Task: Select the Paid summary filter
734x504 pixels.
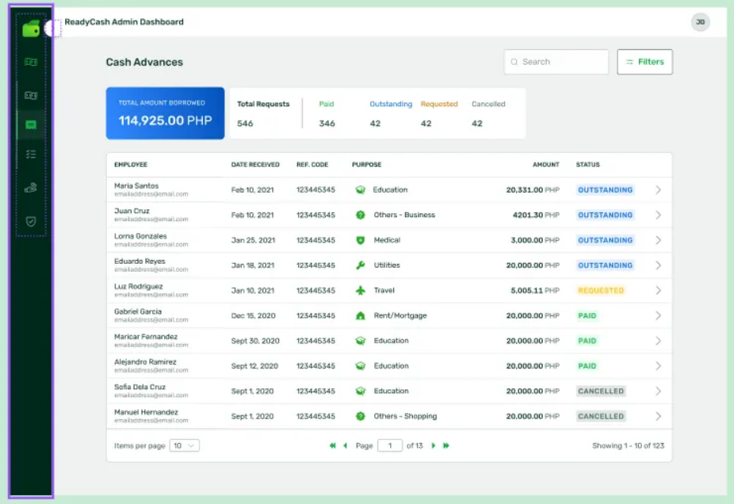Action: [327, 113]
